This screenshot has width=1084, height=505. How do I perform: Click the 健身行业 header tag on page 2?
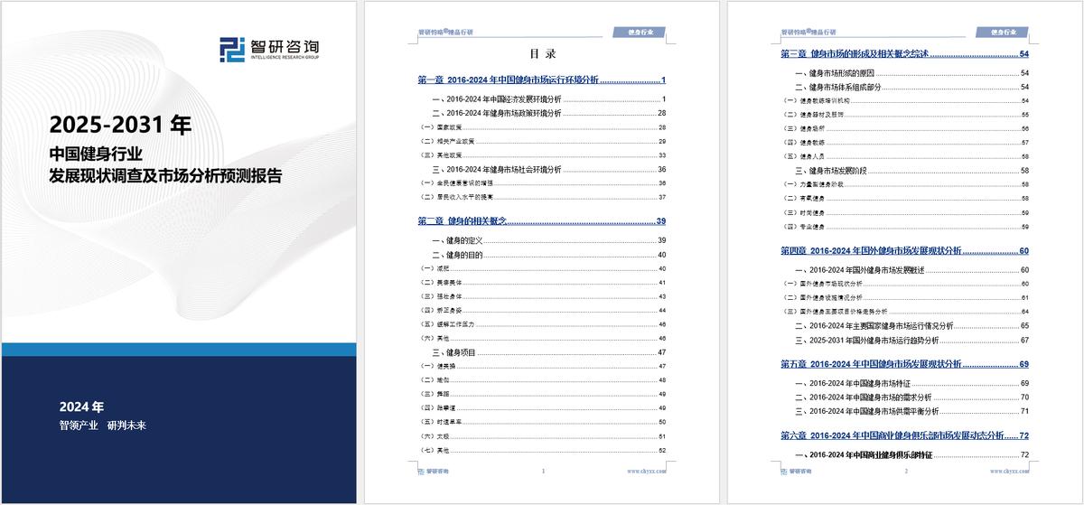1002,32
